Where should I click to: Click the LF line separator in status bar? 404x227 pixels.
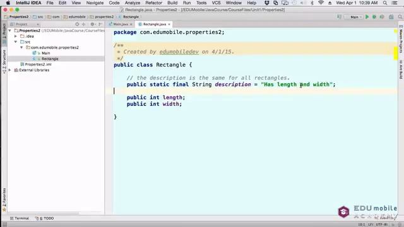[x=371, y=224]
